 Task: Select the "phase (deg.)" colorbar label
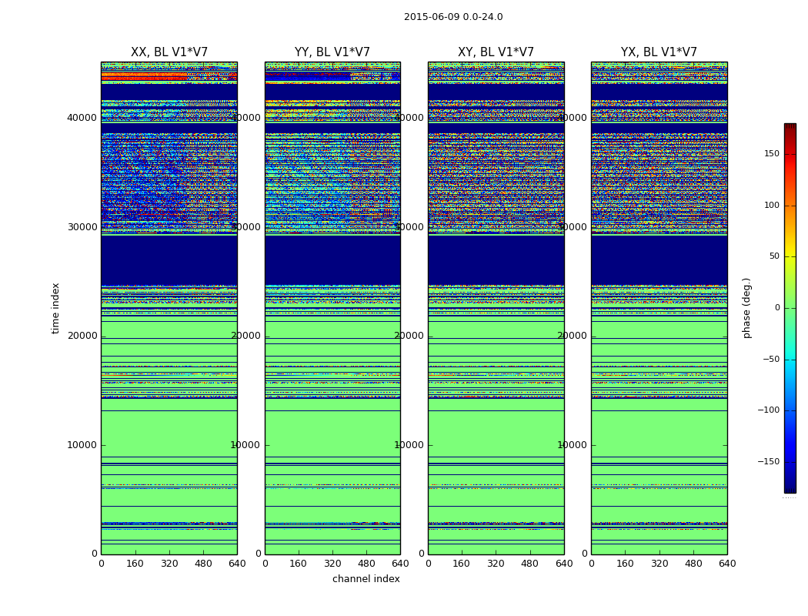point(746,308)
